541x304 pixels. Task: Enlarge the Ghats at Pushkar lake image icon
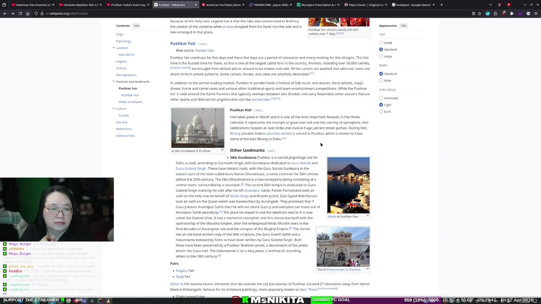coord(367,216)
